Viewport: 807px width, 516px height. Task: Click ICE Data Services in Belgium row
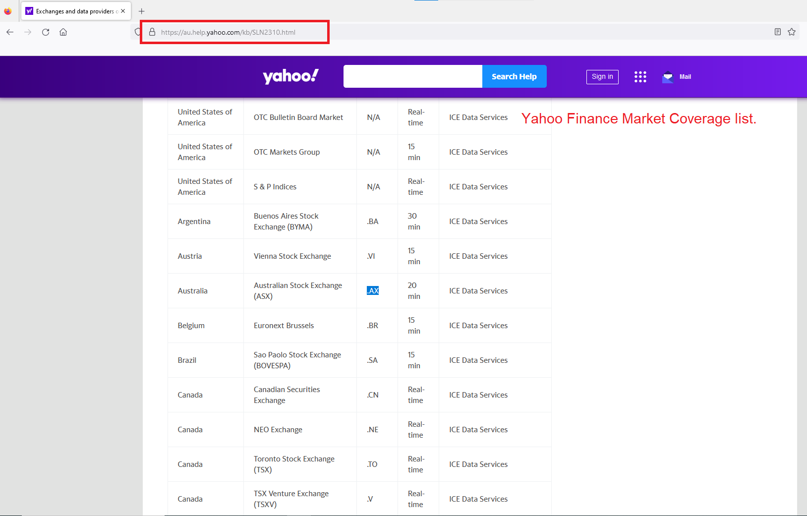click(x=478, y=326)
